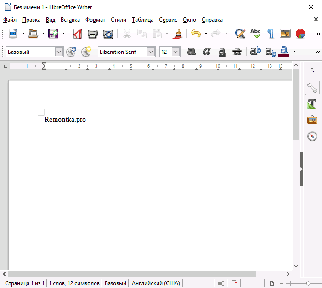Viewport: 322px width, 288px height.
Task: Click the New document icon
Action: point(13,34)
